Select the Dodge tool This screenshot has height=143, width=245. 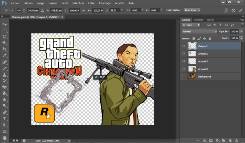5,106
